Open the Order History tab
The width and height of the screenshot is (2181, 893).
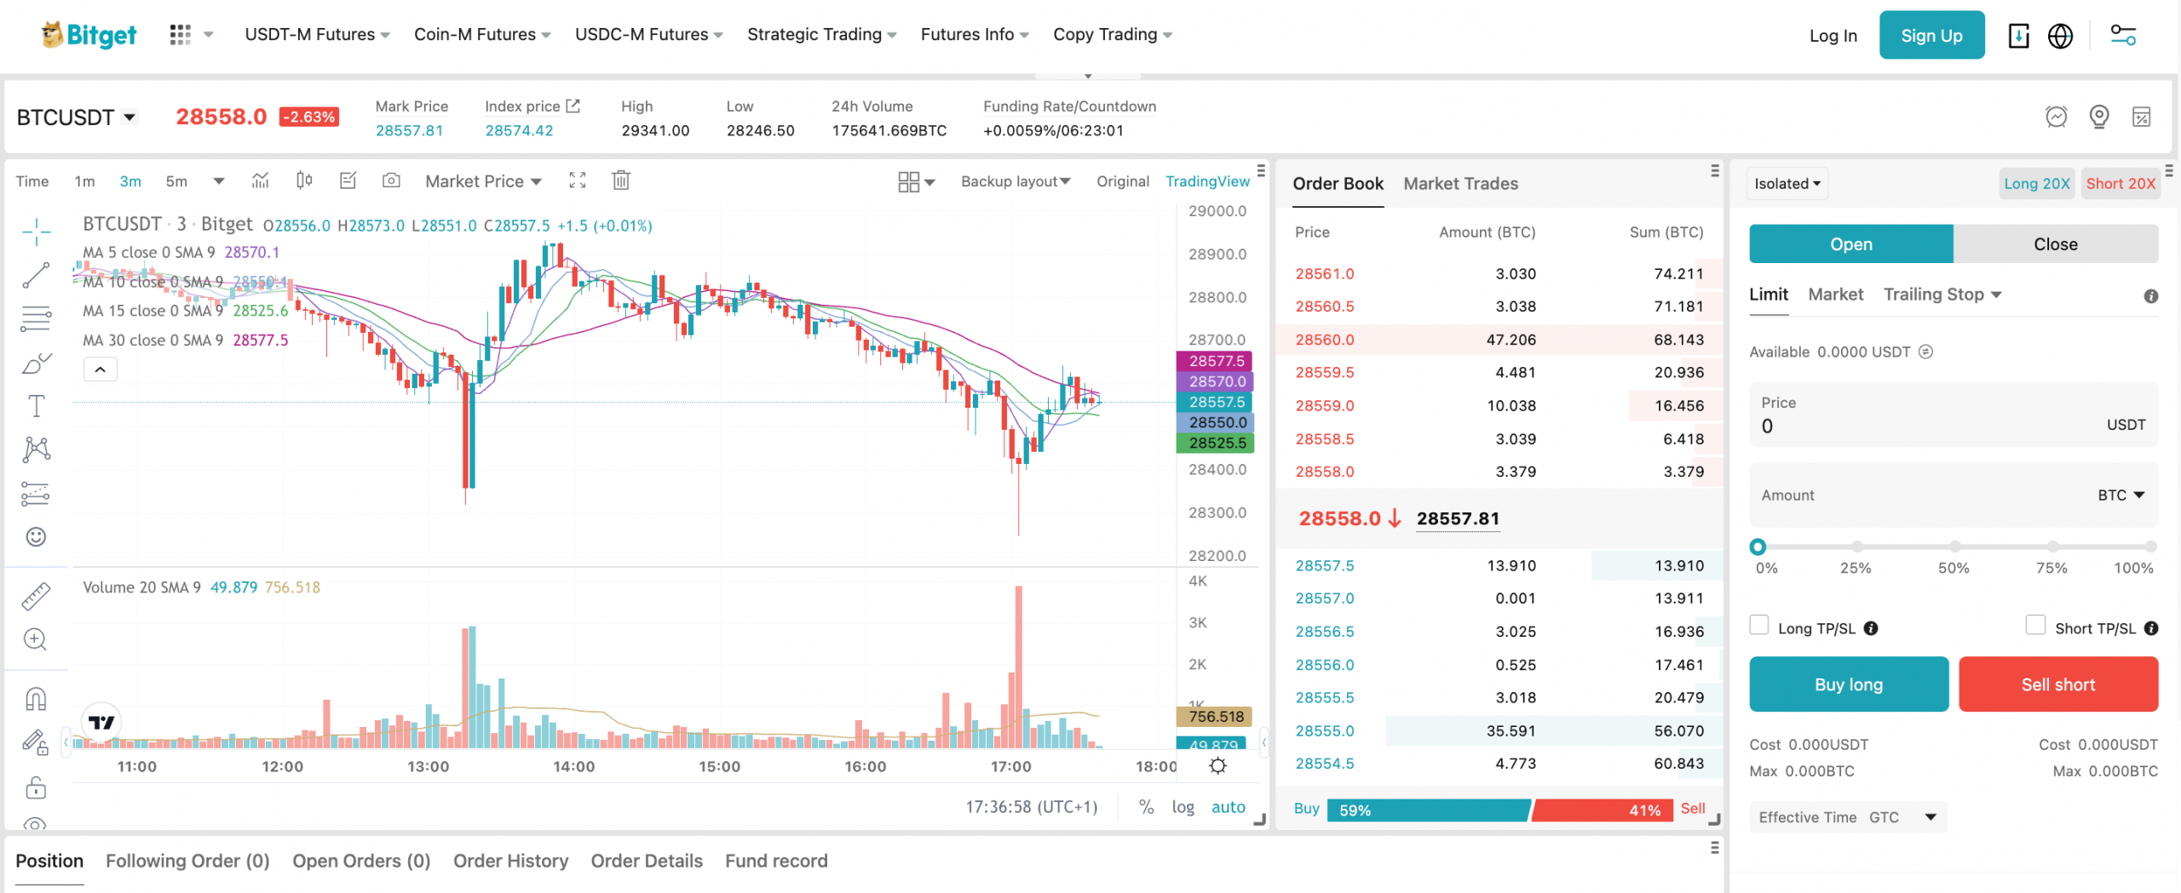pos(510,862)
